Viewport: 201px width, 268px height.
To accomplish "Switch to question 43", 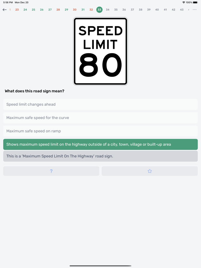I will [181, 9].
